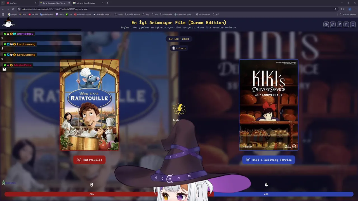Open the browser extensions puzzle icon
This screenshot has height=201, width=358.
pos(342,9)
